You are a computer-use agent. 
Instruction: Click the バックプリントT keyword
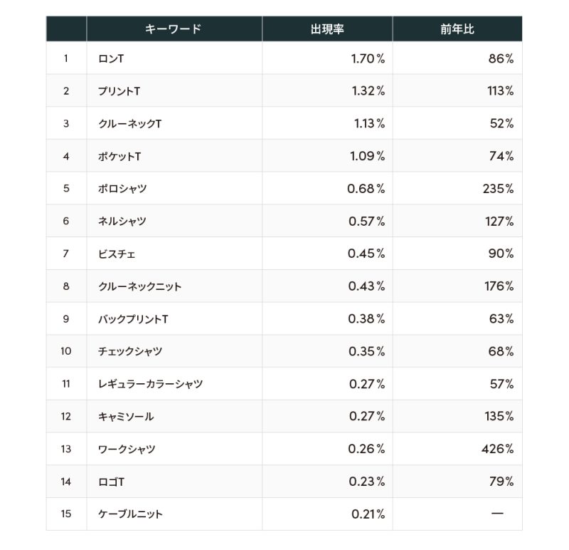click(x=133, y=319)
